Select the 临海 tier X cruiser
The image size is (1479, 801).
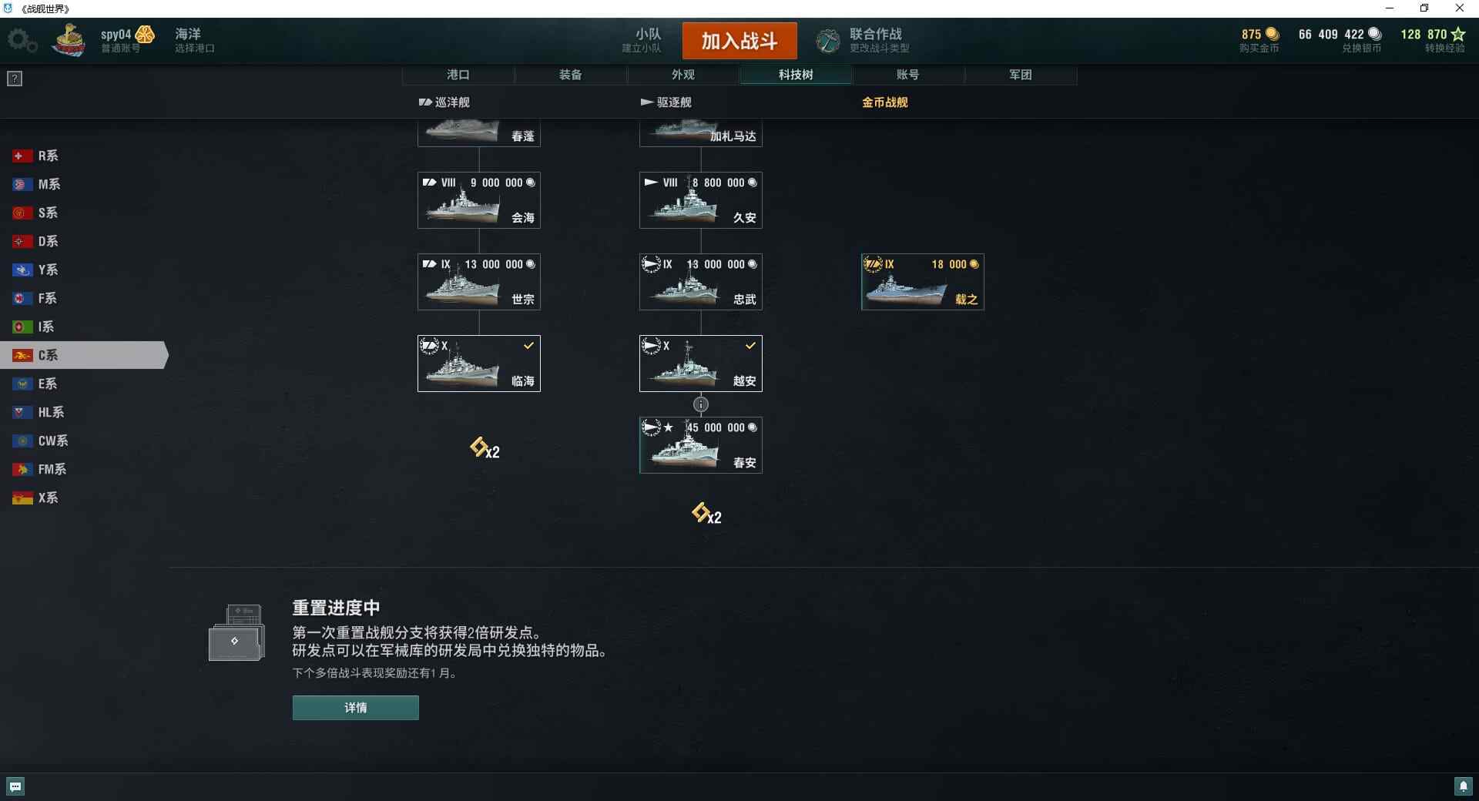479,364
